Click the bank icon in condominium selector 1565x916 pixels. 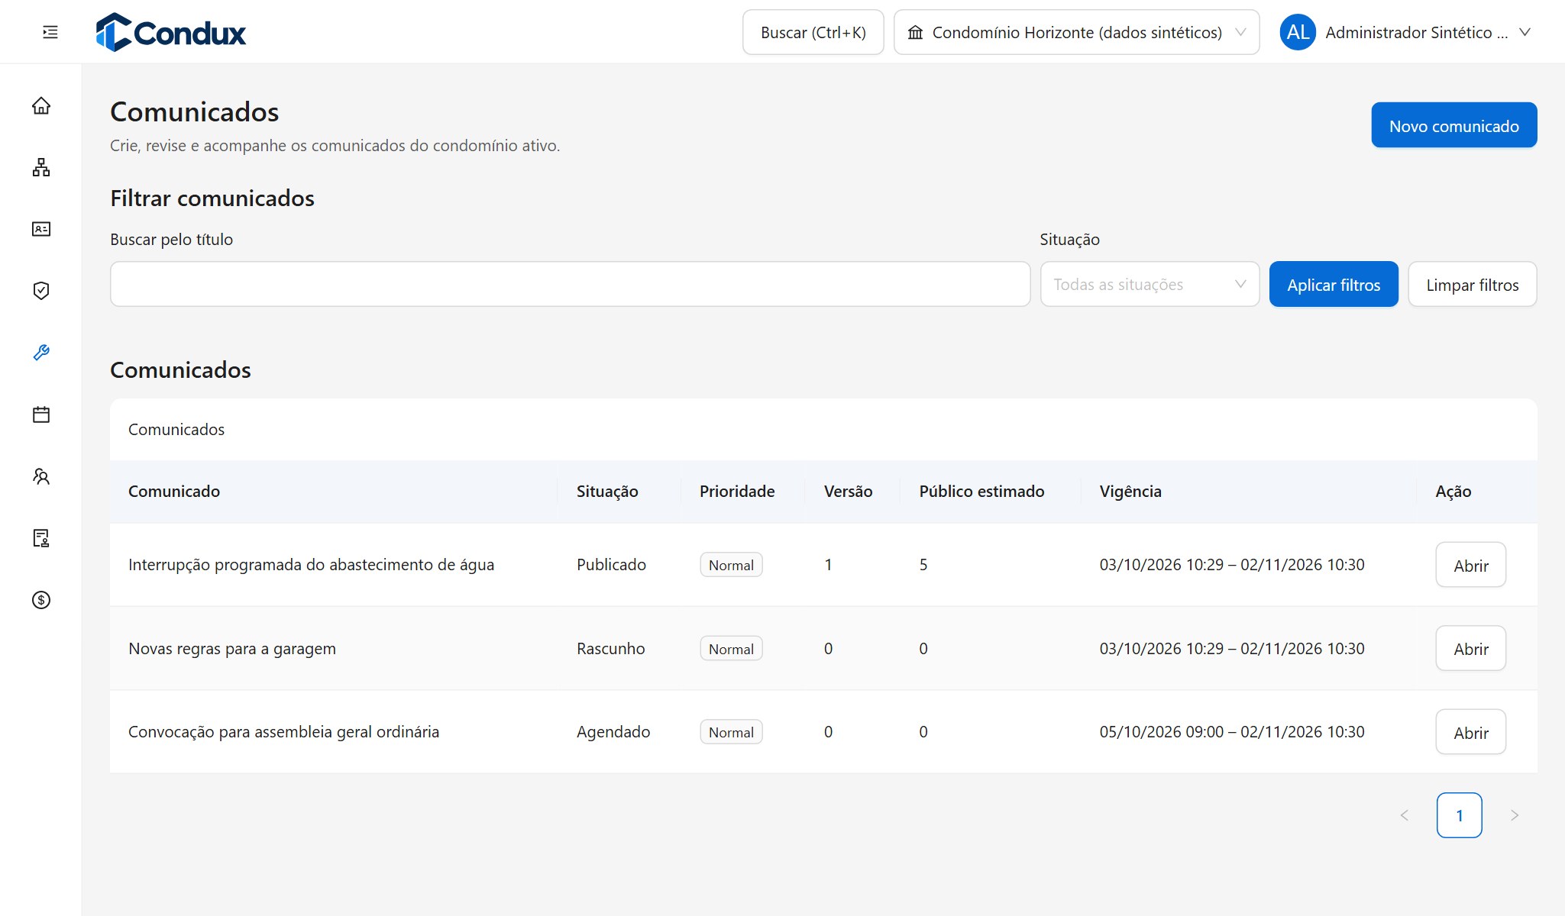(x=915, y=32)
